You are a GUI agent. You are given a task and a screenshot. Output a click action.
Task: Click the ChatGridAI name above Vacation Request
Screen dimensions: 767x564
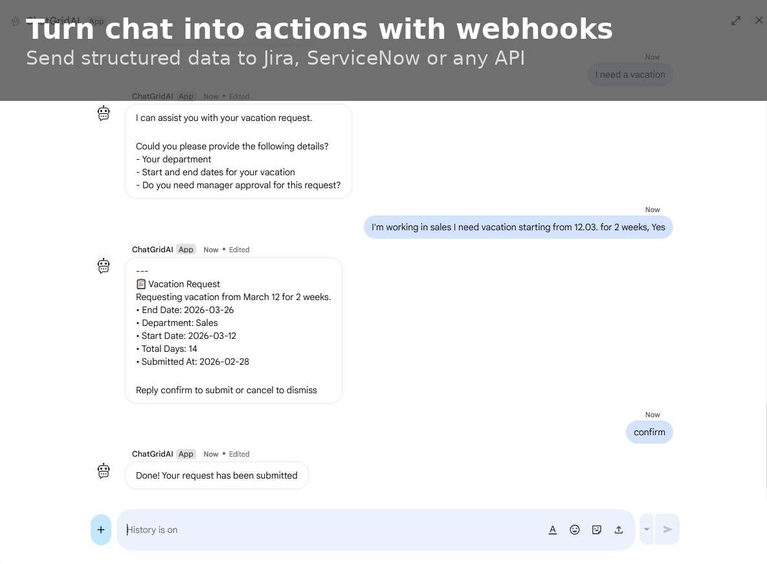[153, 250]
